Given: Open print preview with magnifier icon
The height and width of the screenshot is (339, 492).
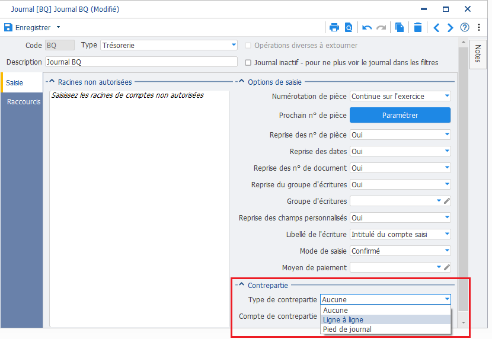Looking at the screenshot, I should point(349,27).
